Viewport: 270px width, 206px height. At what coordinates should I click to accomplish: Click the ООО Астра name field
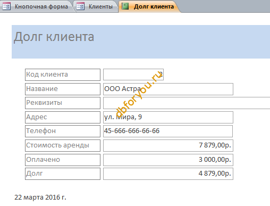pos(168,89)
